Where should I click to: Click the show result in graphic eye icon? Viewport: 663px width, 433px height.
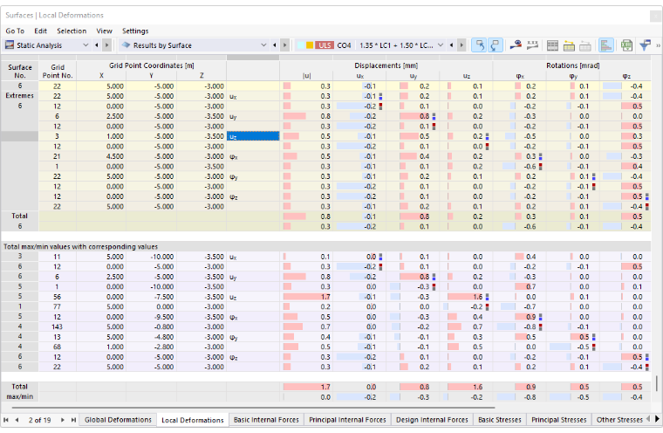[x=516, y=45]
